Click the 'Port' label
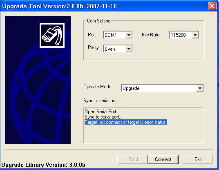This screenshot has width=219, height=170. coord(92,35)
